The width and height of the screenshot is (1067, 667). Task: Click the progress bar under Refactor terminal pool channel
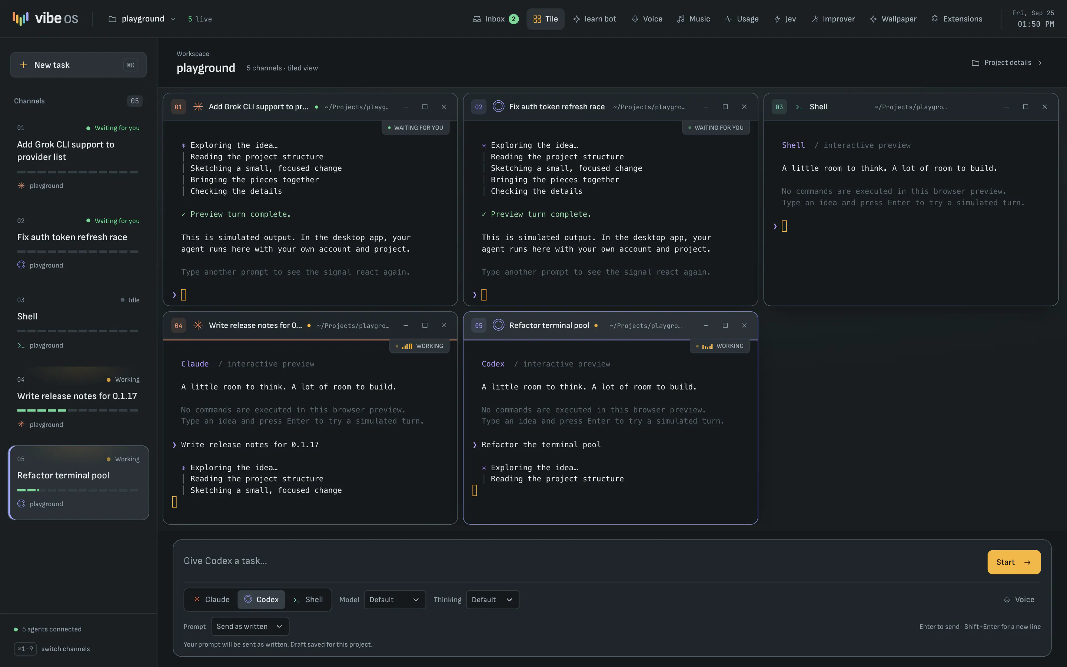(x=77, y=490)
